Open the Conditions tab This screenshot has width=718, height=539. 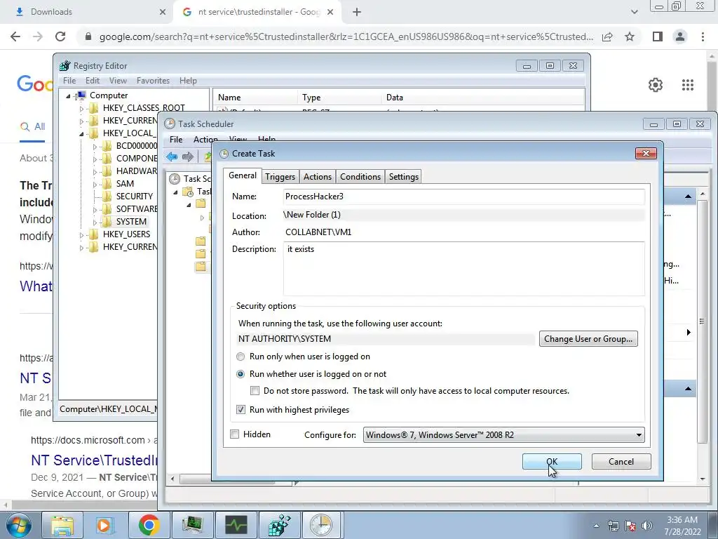coord(360,177)
